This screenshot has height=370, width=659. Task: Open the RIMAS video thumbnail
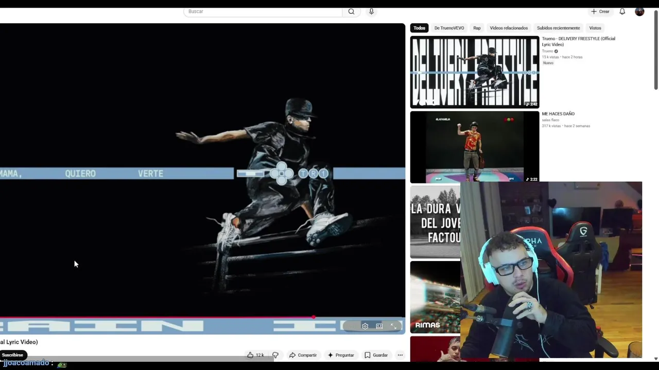click(x=435, y=297)
